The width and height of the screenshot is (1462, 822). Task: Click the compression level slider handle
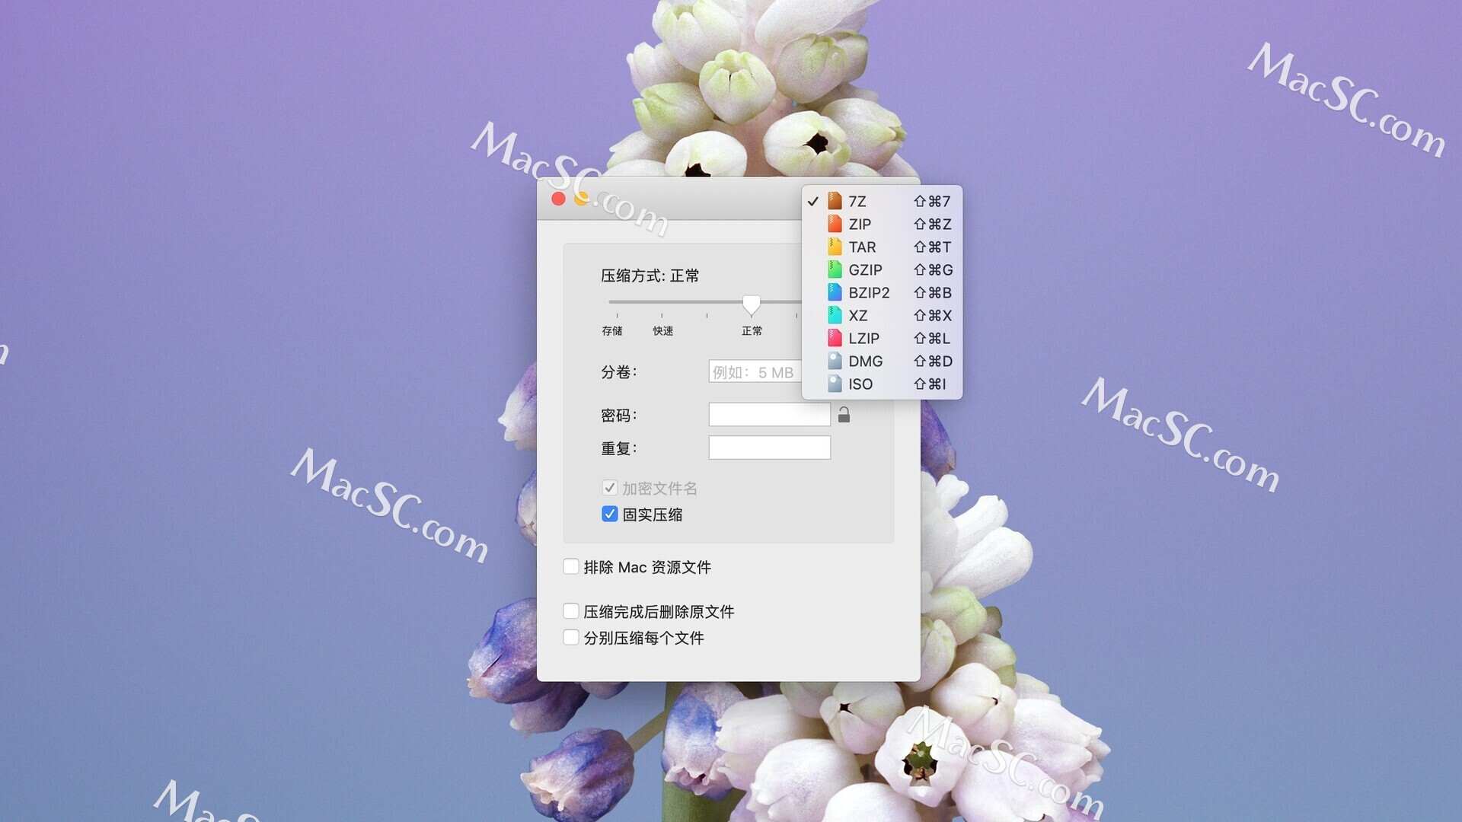751,304
